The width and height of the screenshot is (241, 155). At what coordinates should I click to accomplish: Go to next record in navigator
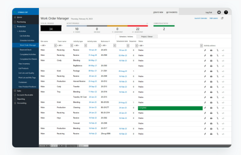(x=59, y=145)
